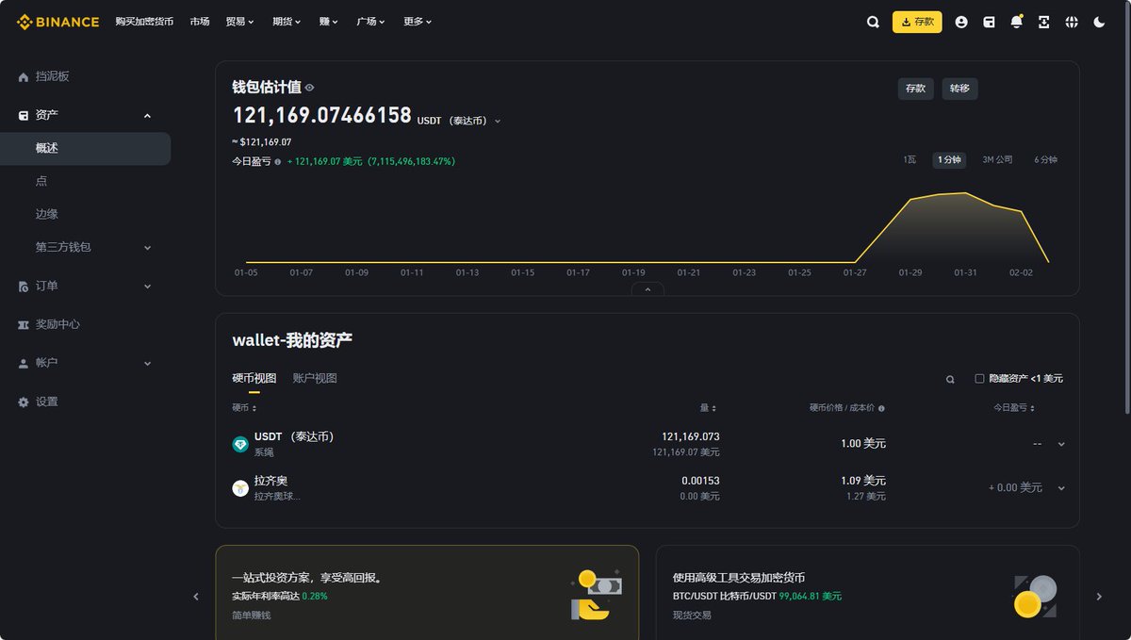
Task: Go to next promo card with right arrow
Action: click(x=1099, y=596)
